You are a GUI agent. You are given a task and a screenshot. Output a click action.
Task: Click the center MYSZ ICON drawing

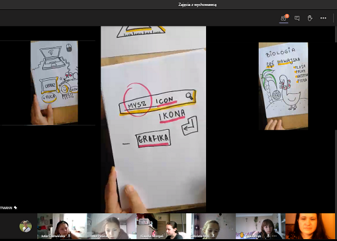(x=154, y=119)
